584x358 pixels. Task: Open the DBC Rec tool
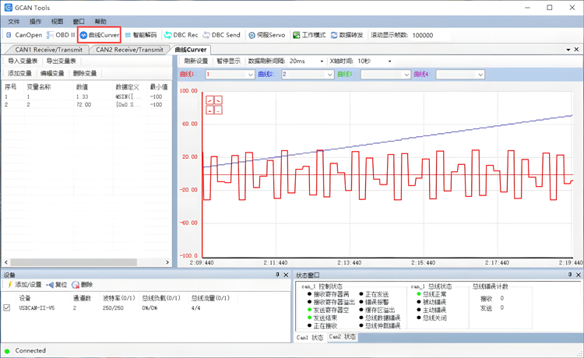tap(181, 35)
